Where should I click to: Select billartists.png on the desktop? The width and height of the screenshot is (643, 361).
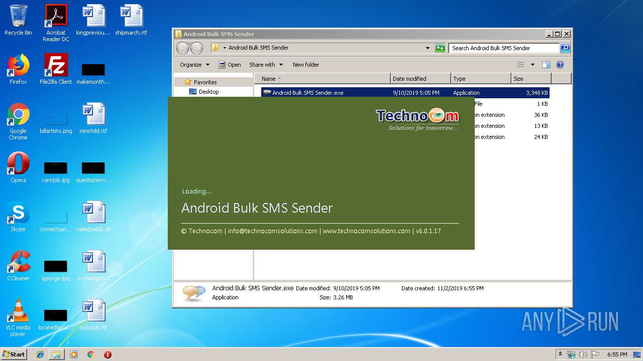pyautogui.click(x=56, y=123)
